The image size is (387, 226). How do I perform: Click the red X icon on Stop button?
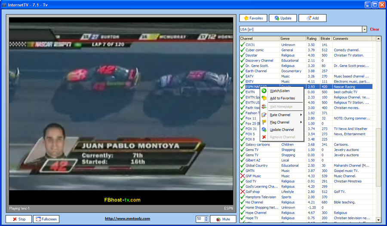click(x=15, y=219)
